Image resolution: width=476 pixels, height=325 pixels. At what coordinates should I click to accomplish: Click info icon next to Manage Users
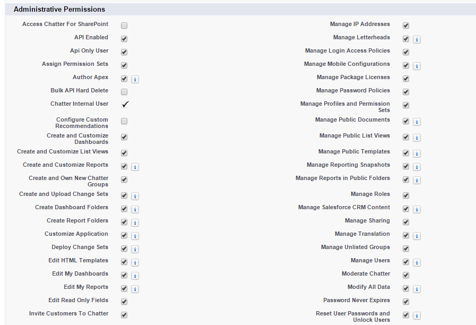(x=417, y=263)
